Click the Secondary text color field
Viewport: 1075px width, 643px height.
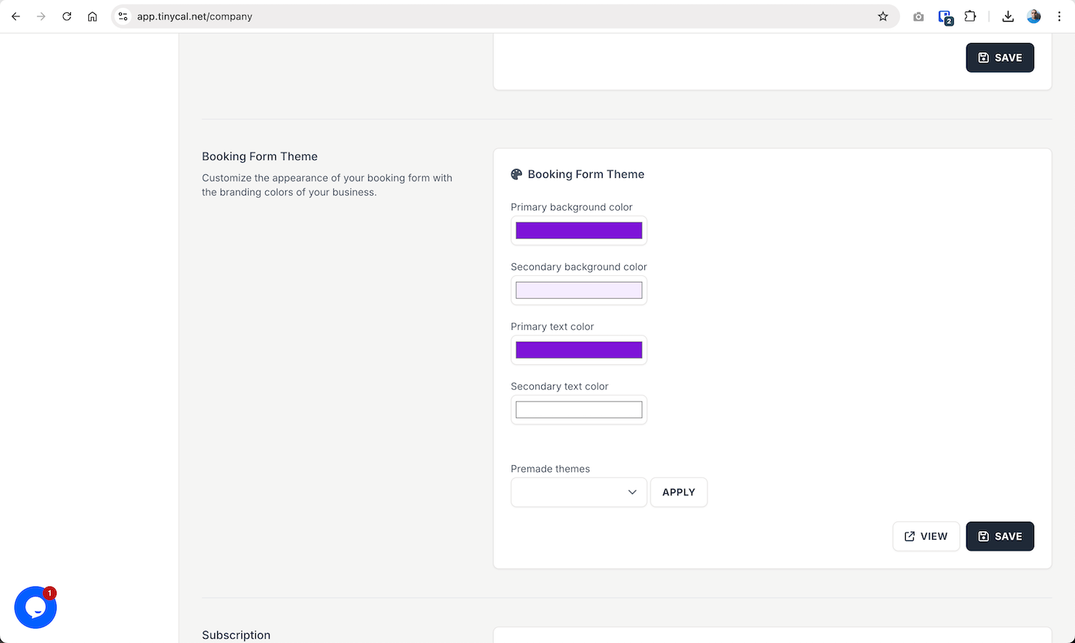coord(578,409)
